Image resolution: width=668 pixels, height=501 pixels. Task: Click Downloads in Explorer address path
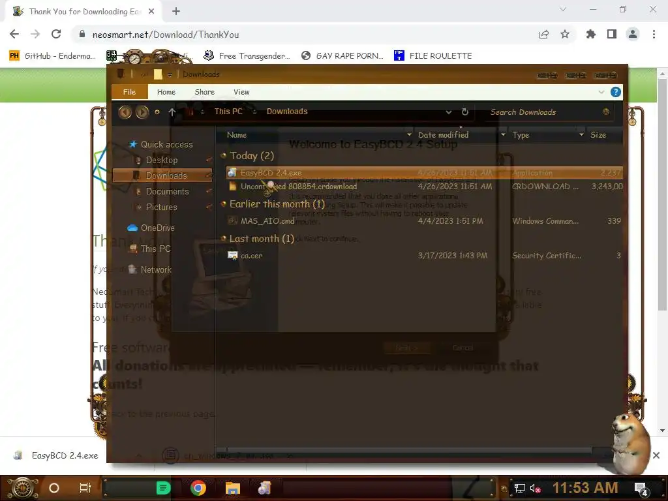pyautogui.click(x=287, y=112)
